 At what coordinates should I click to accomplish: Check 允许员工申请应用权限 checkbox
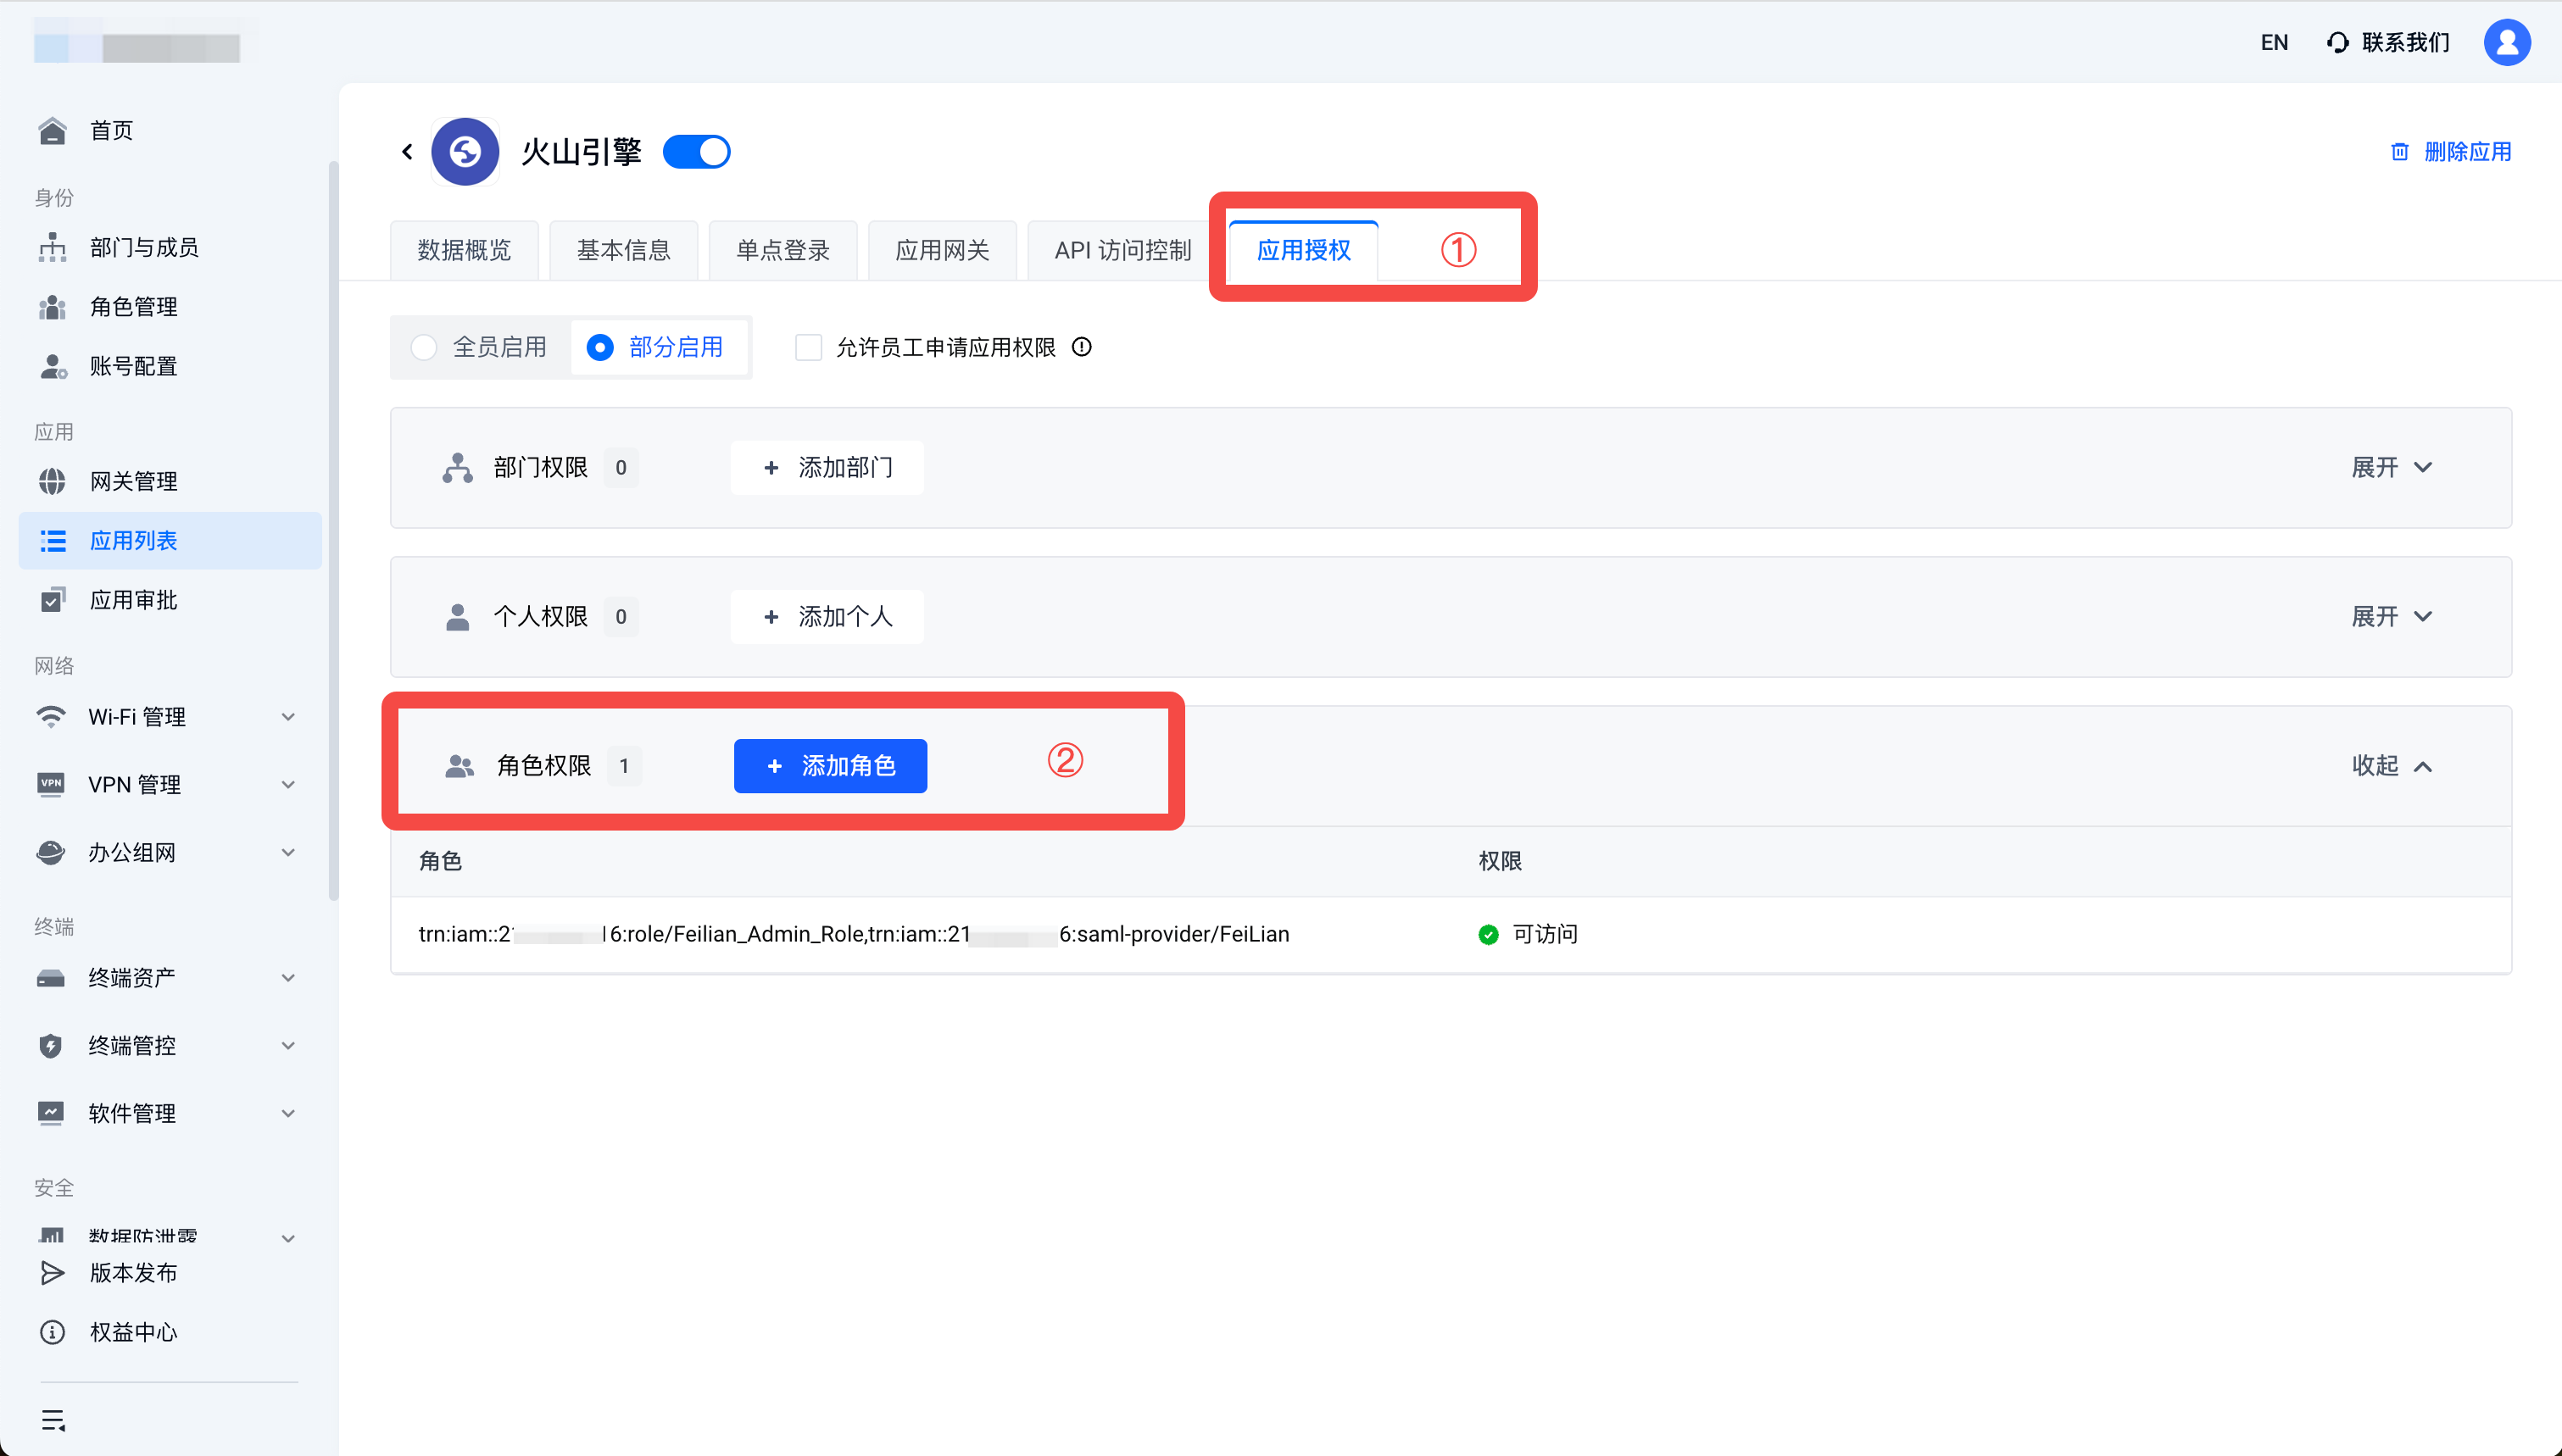click(808, 347)
